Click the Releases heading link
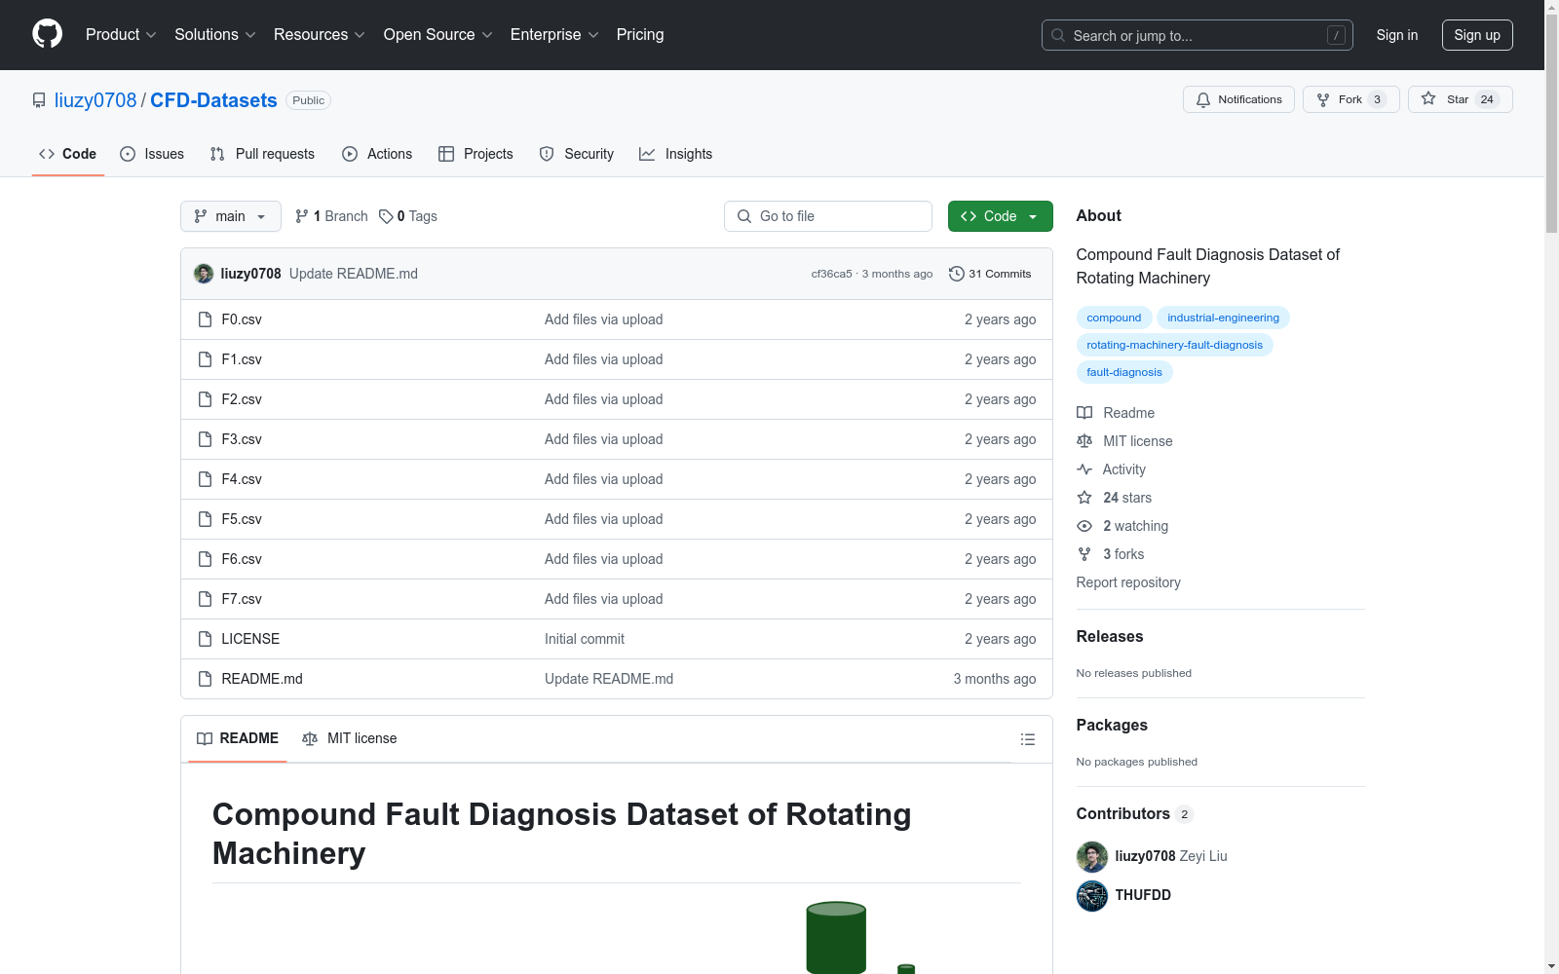 pyautogui.click(x=1110, y=636)
